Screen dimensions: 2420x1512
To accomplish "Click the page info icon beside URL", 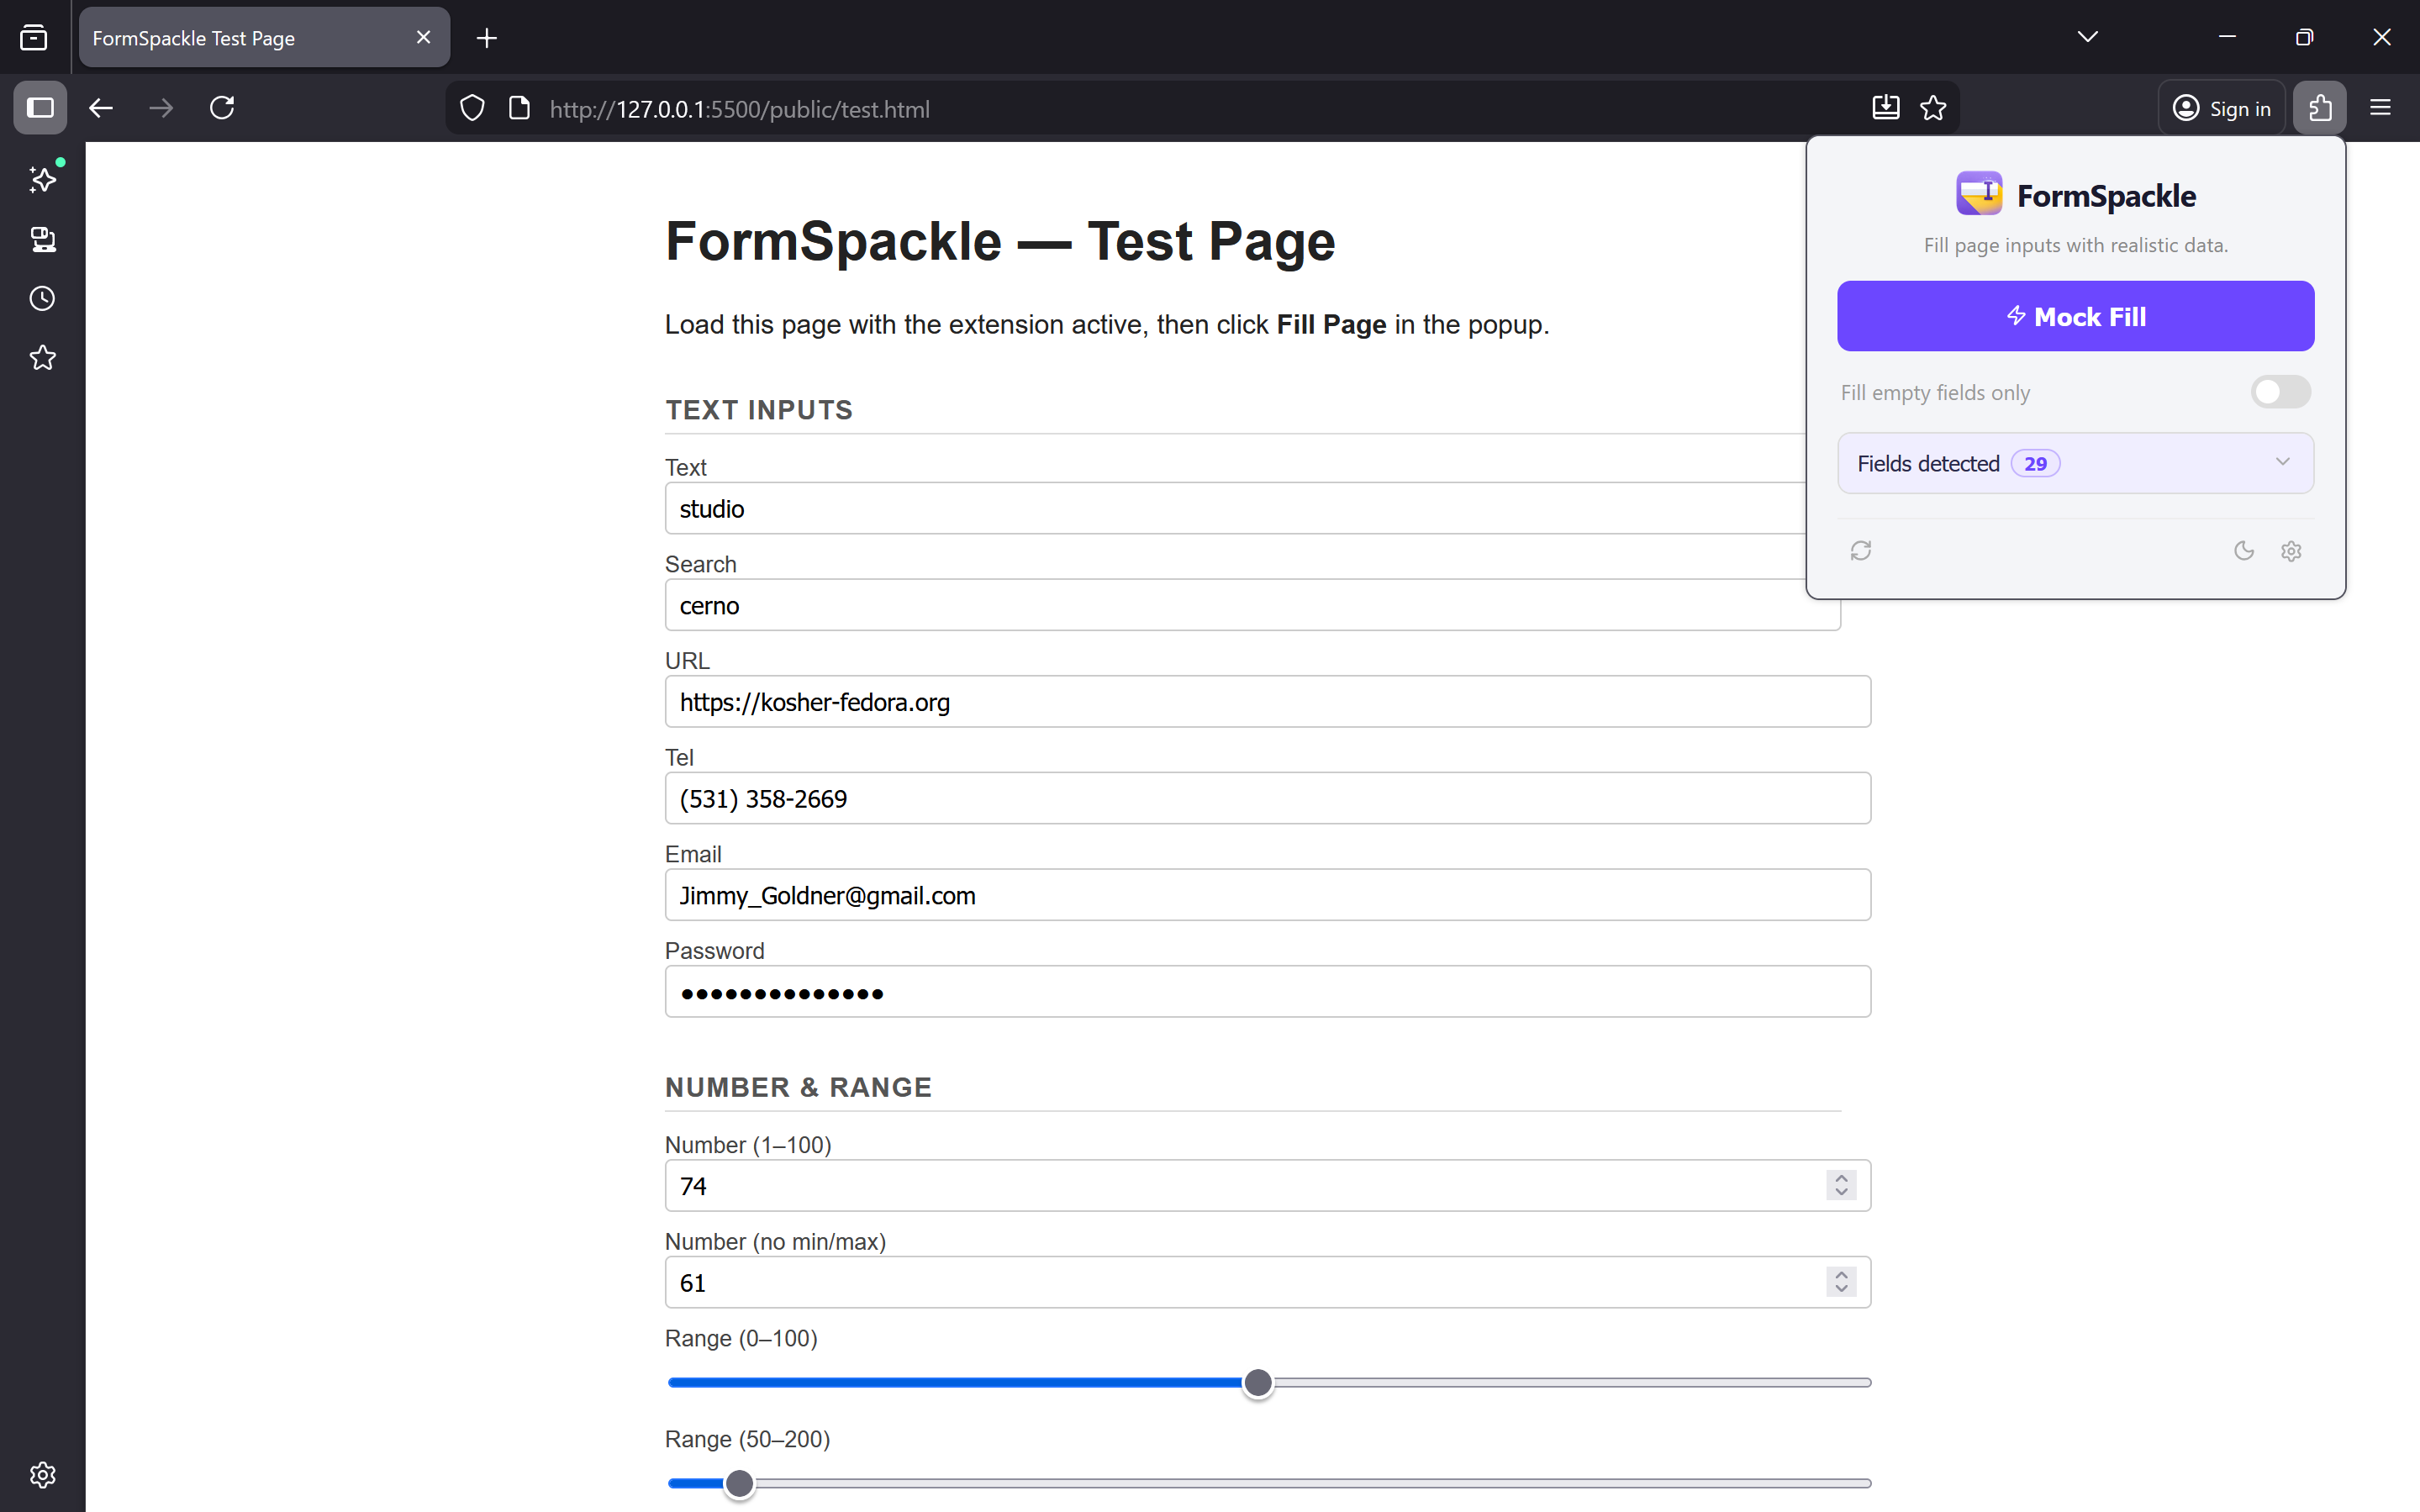I will (x=519, y=108).
